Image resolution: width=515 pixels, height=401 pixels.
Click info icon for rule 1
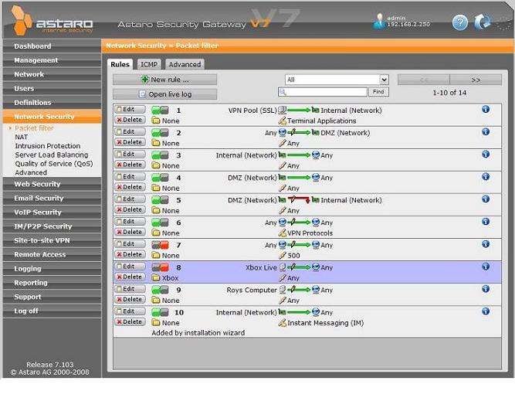486,110
